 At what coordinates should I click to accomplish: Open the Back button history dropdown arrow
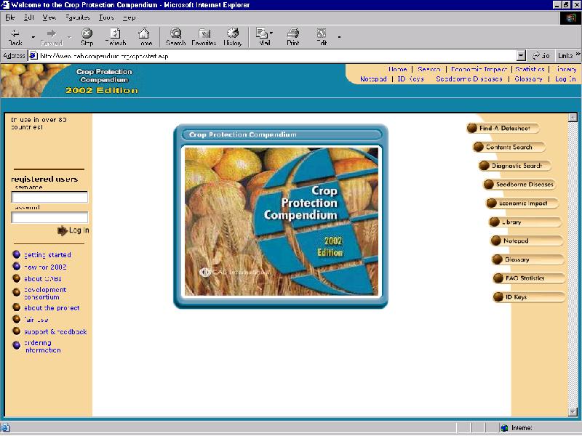[x=33, y=37]
